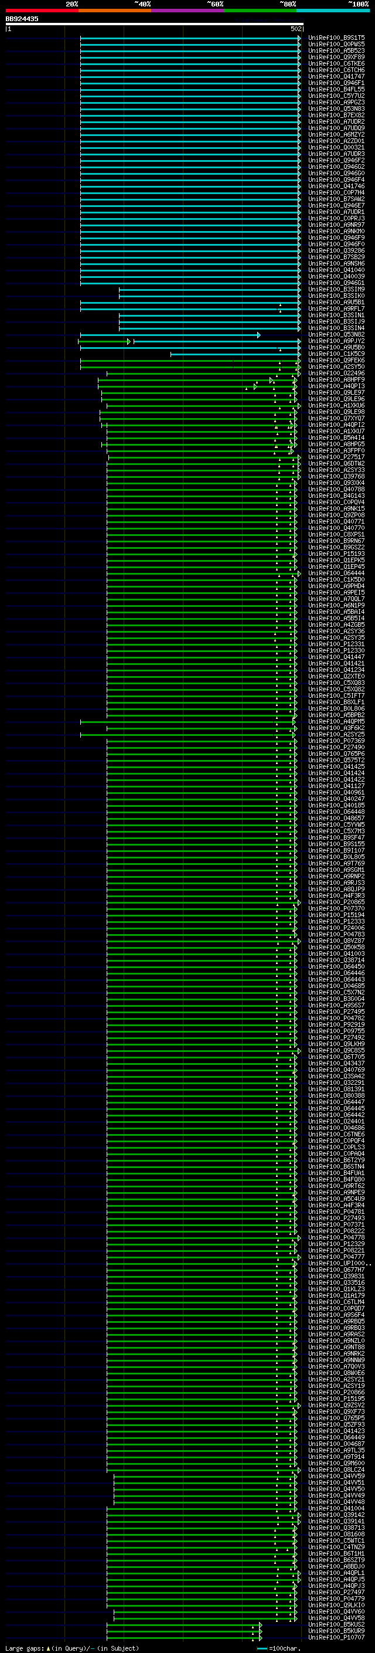The image size is (375, 1653).
Task: Select hit label UniRef100_A8HPF9
Action: click(x=336, y=380)
